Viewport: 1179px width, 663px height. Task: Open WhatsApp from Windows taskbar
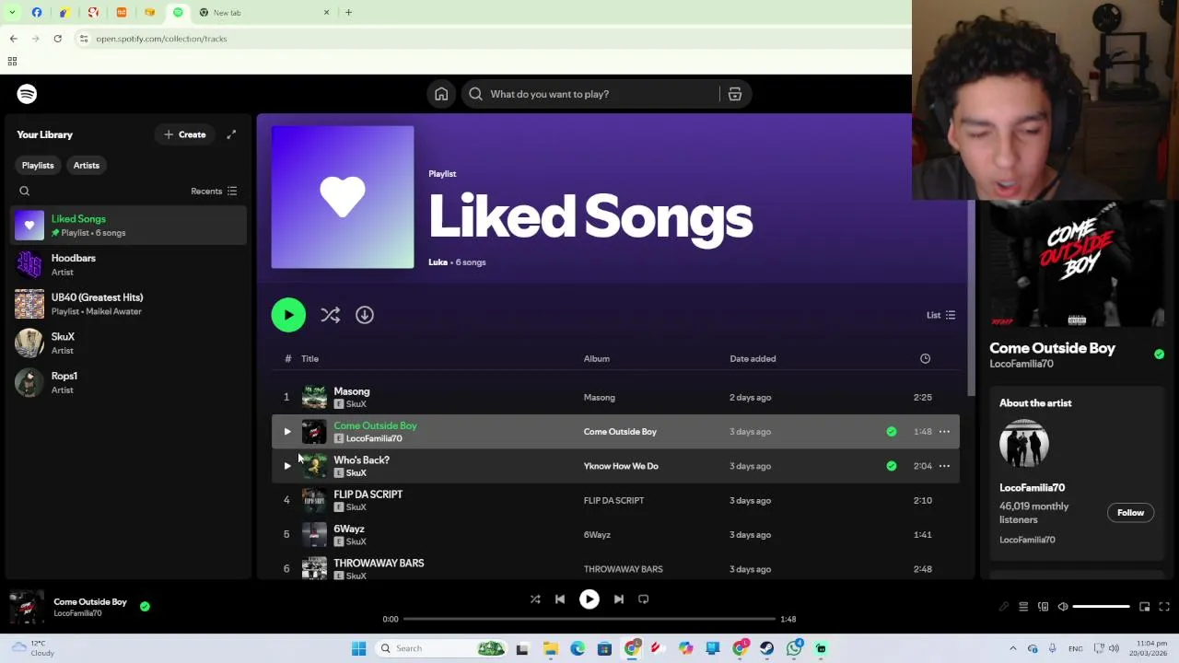tap(794, 648)
